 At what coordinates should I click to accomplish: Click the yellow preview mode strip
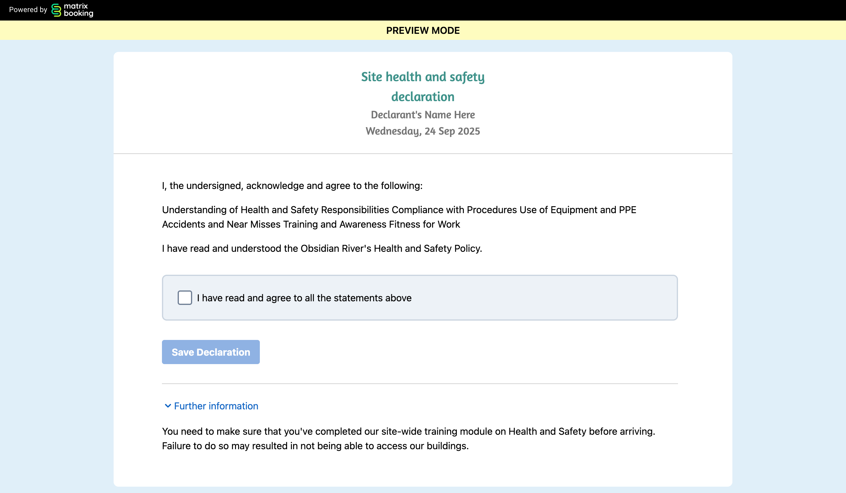coord(423,30)
